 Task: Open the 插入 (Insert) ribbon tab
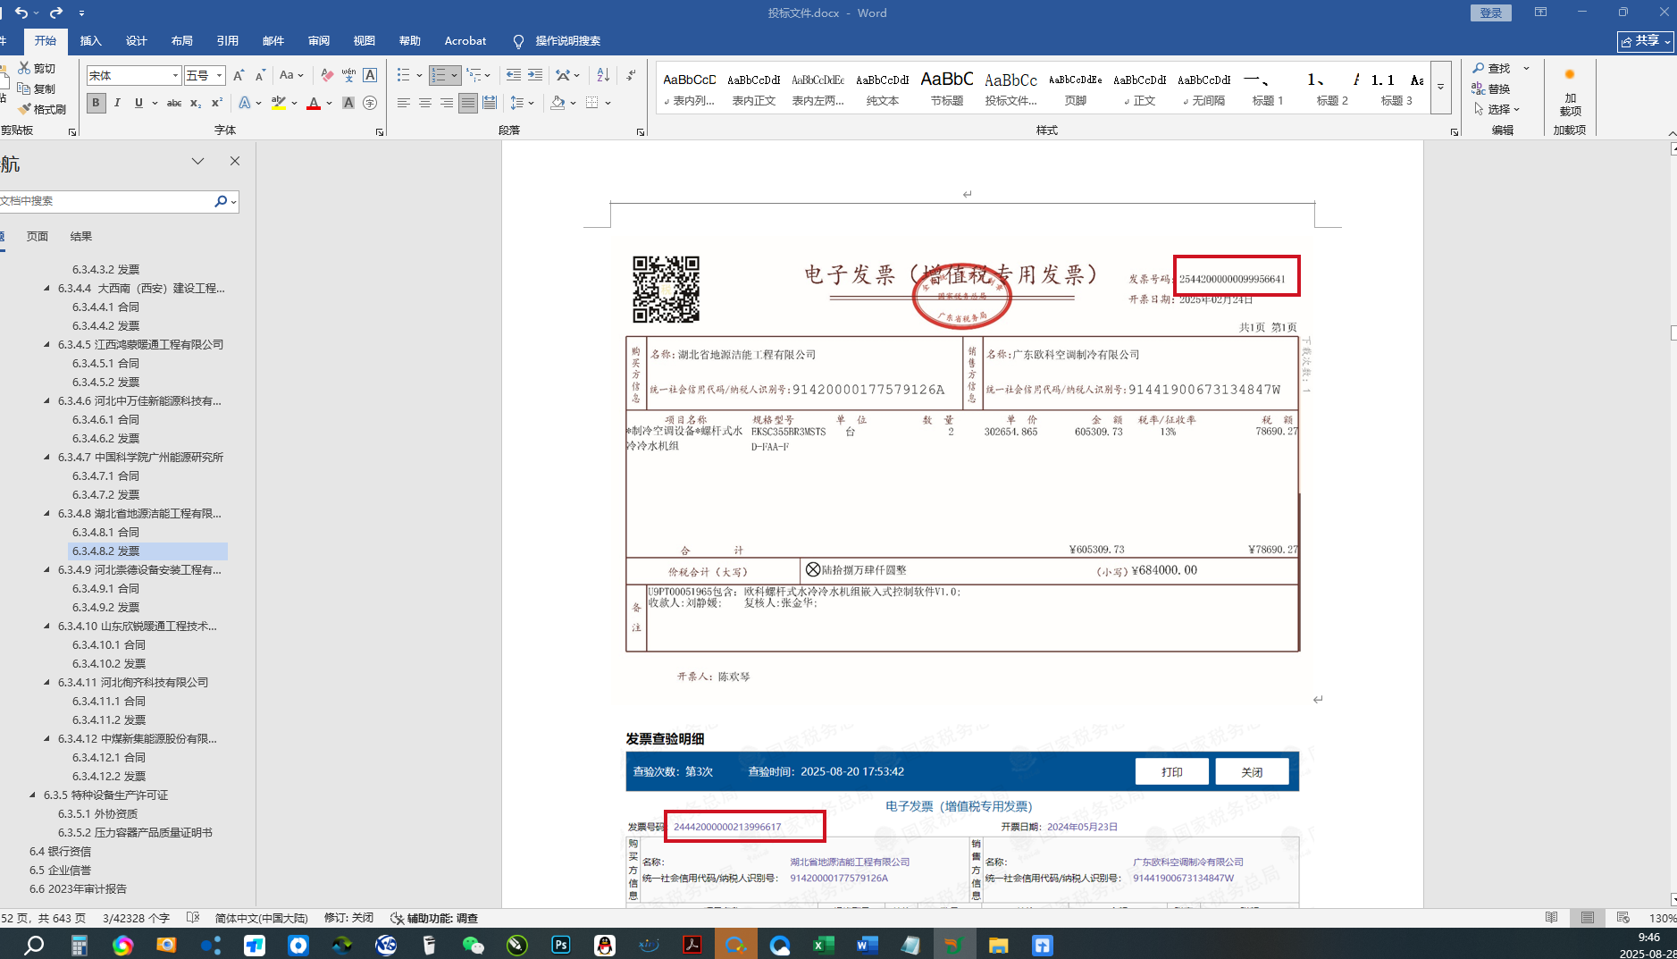(90, 40)
